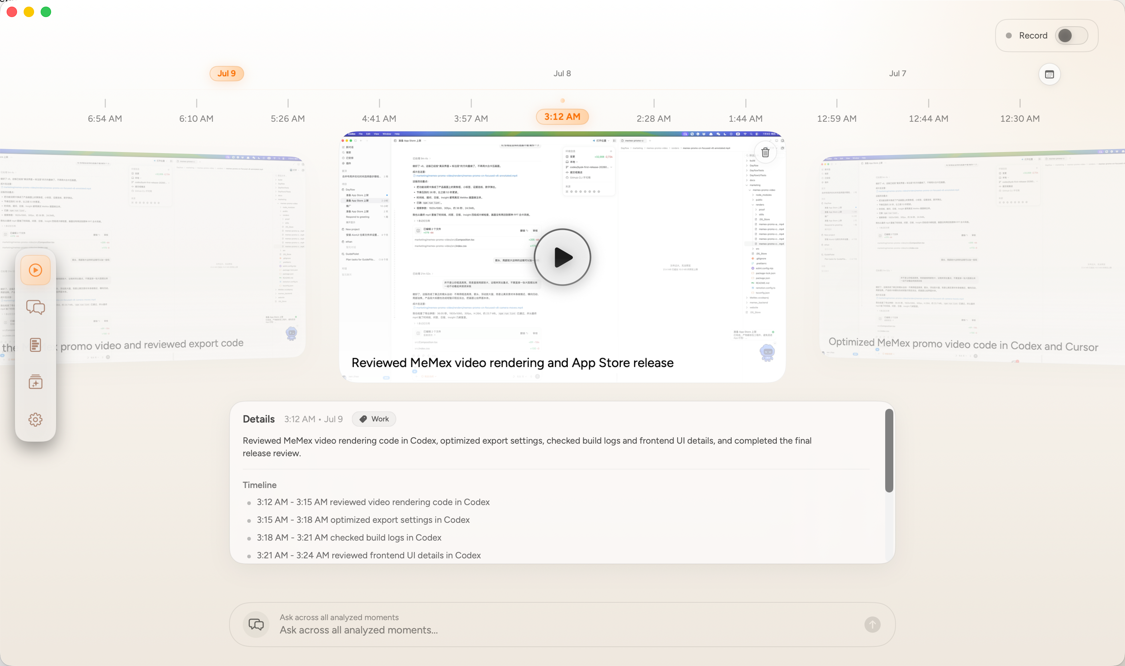Click timeline entry 3:18 AM - 3:21 AM
This screenshot has width=1125, height=666.
(x=349, y=537)
